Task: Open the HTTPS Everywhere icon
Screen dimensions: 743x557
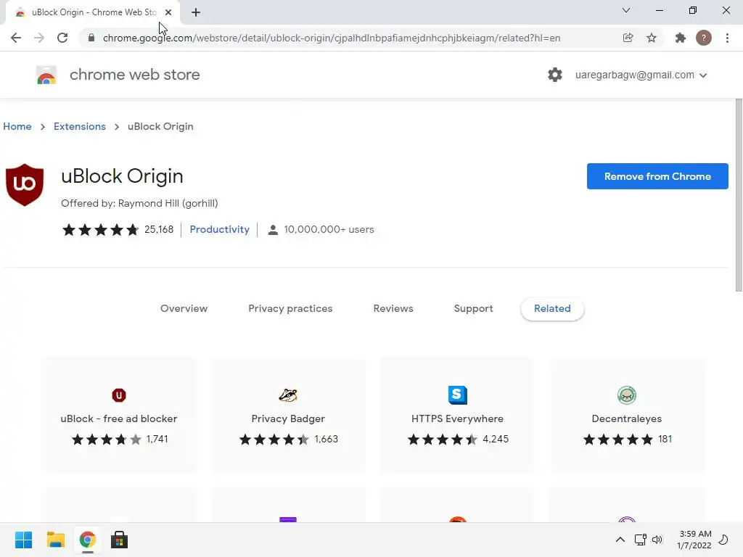Action: pyautogui.click(x=457, y=395)
